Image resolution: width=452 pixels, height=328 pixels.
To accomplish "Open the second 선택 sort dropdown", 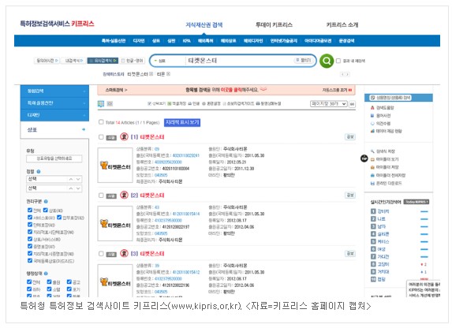I will pyautogui.click(x=54, y=188).
